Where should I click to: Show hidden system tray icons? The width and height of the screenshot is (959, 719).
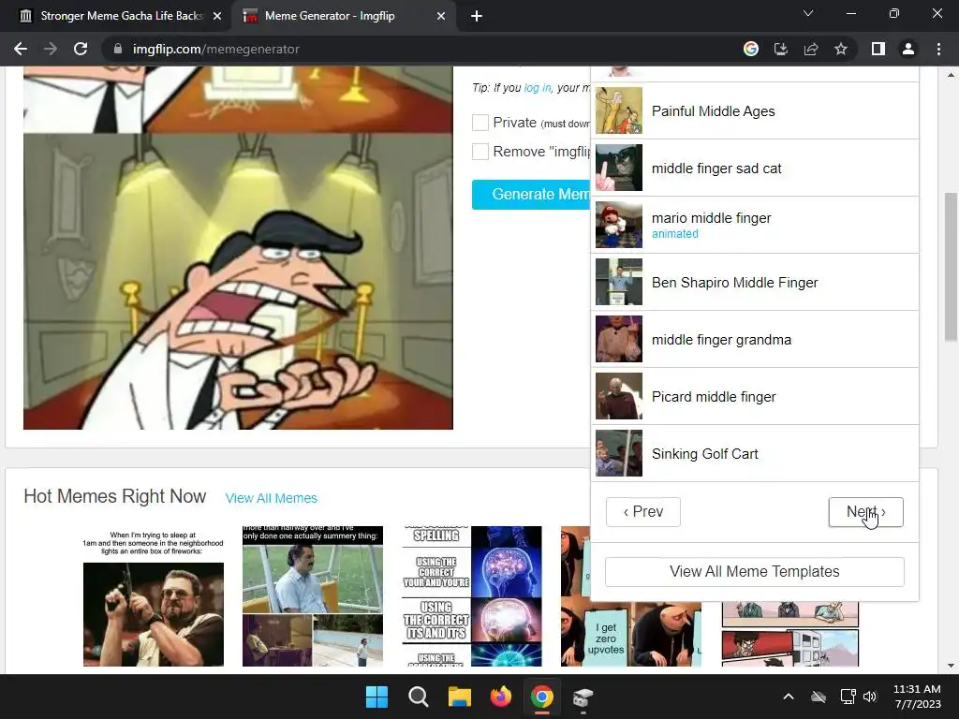click(x=789, y=697)
